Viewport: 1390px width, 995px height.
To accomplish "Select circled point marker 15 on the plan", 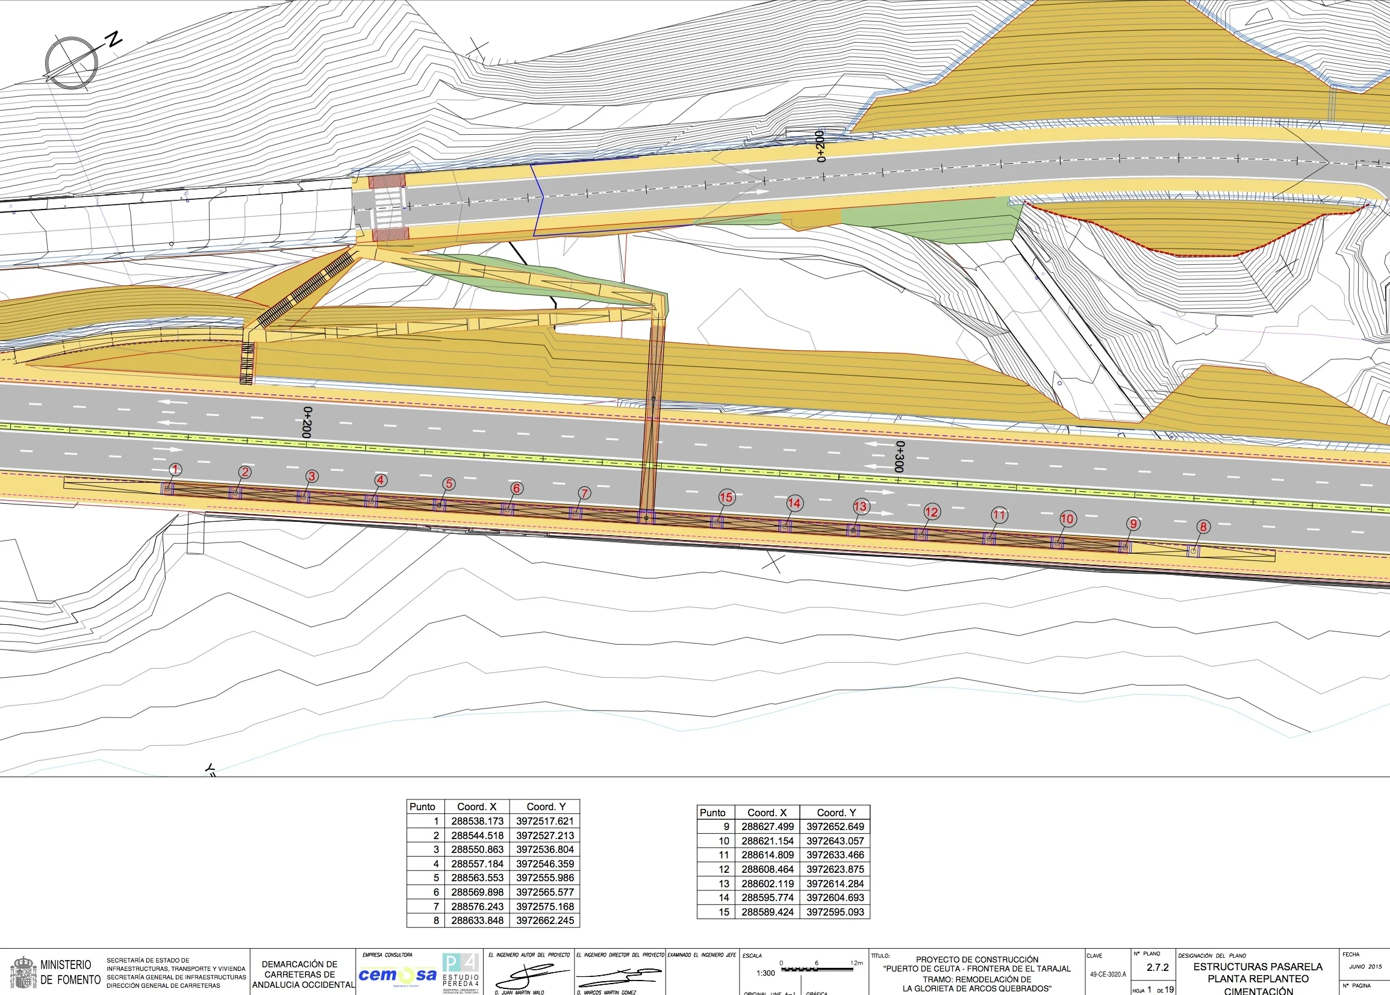I will 726,497.
